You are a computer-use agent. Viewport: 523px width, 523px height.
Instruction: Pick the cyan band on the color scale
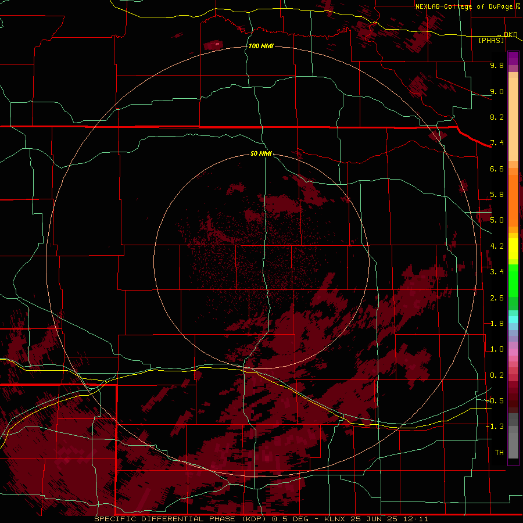coord(513,320)
